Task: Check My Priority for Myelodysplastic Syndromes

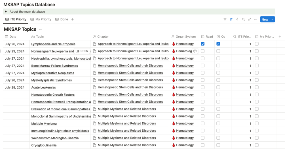Action: (x=257, y=80)
